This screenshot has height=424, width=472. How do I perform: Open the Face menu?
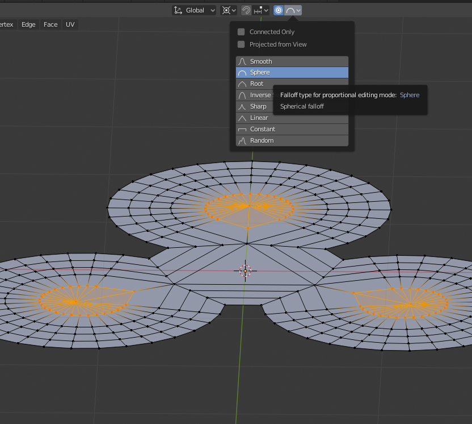[x=50, y=24]
